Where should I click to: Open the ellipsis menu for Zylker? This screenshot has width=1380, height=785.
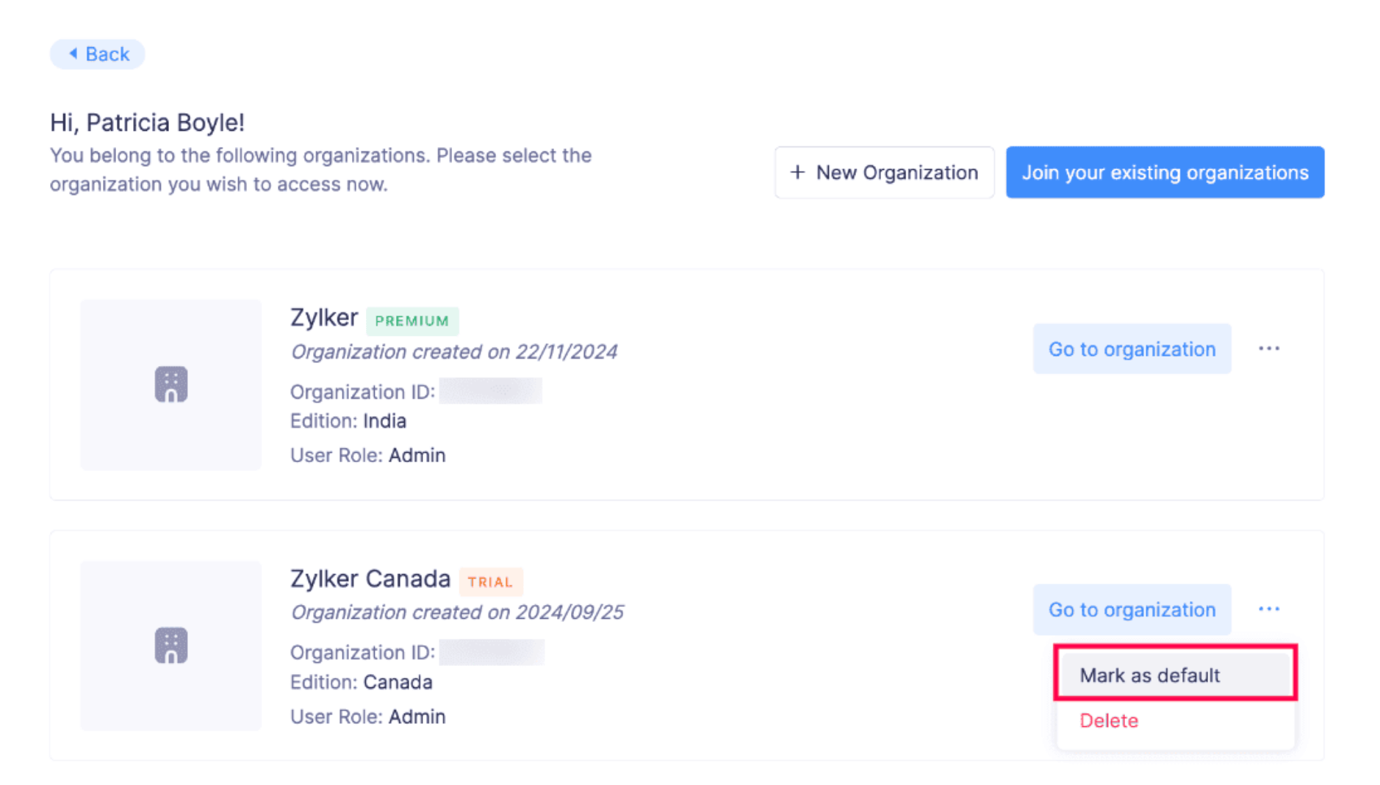click(1269, 348)
